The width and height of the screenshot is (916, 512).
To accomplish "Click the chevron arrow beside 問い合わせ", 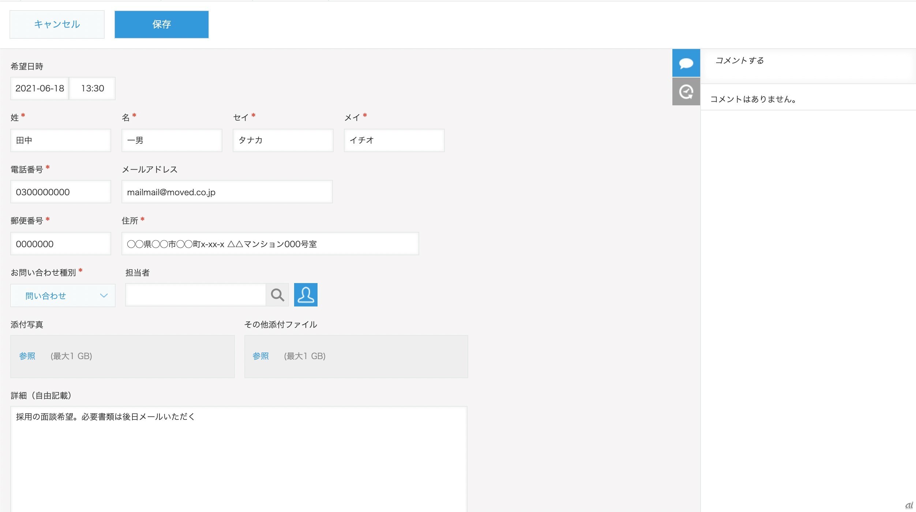I will click(x=104, y=295).
